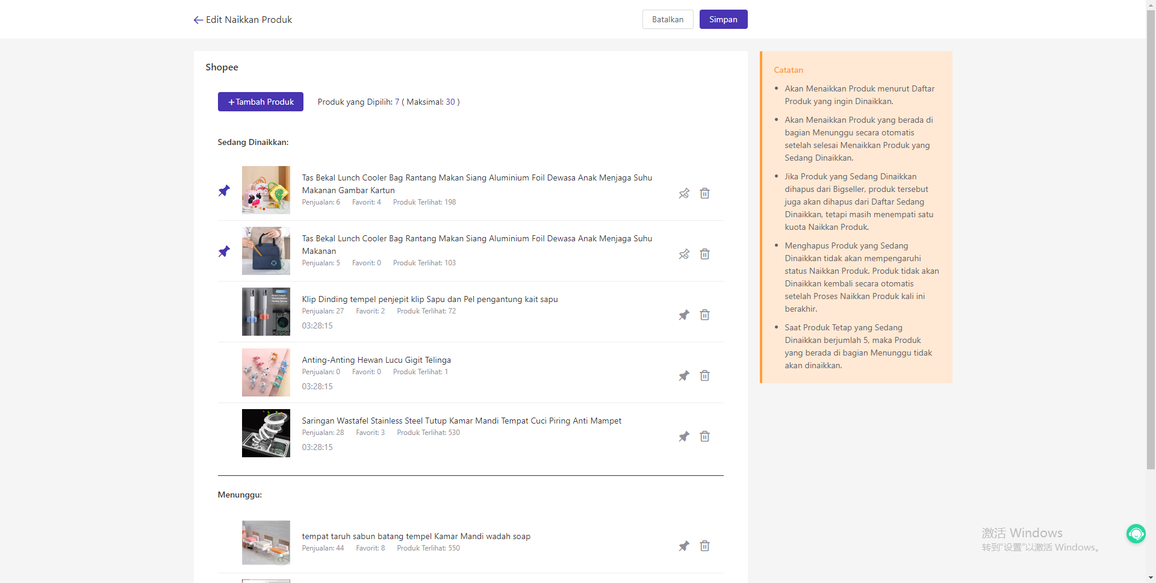Delete the cartoon lunch cooler bag product
The height and width of the screenshot is (583, 1156).
tap(704, 194)
